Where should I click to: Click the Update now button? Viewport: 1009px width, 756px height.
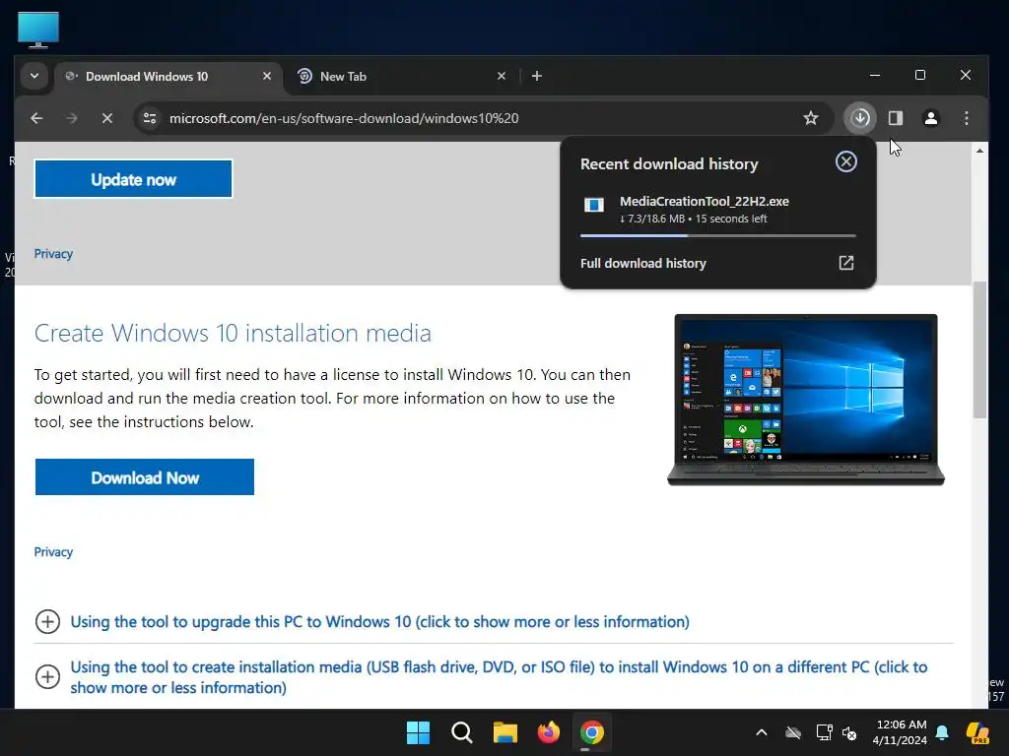[x=133, y=179]
